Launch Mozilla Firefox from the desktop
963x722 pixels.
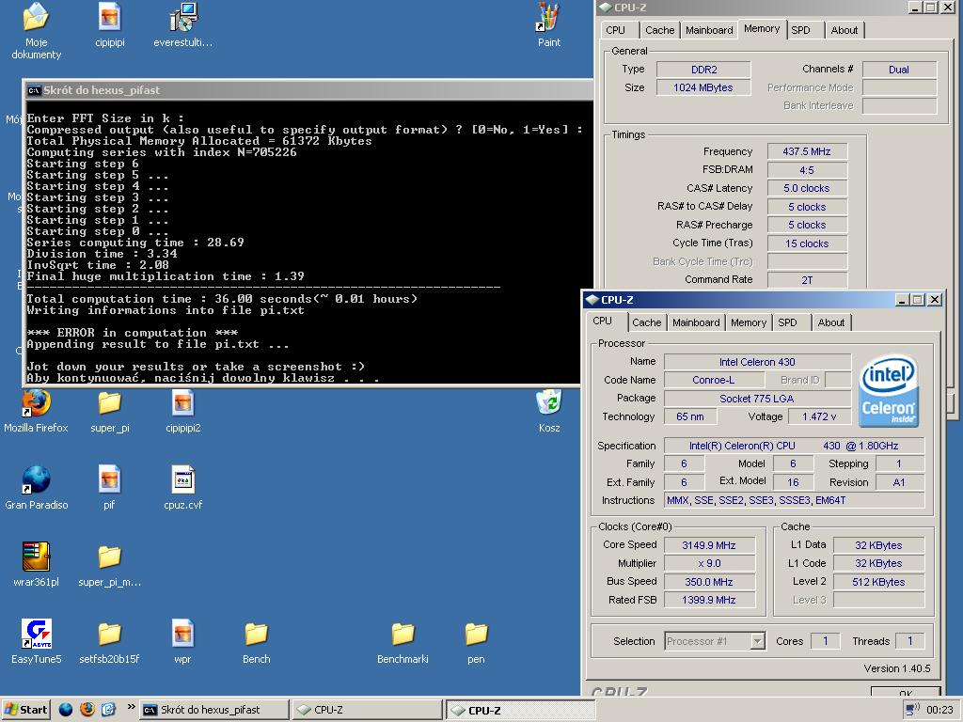[36, 402]
